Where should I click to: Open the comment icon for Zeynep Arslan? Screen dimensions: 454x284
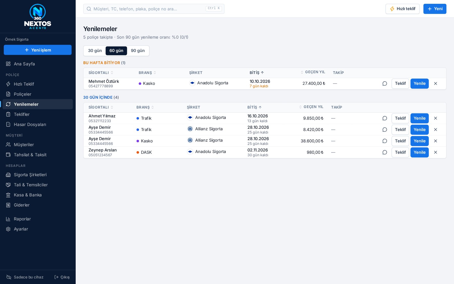[x=385, y=152]
